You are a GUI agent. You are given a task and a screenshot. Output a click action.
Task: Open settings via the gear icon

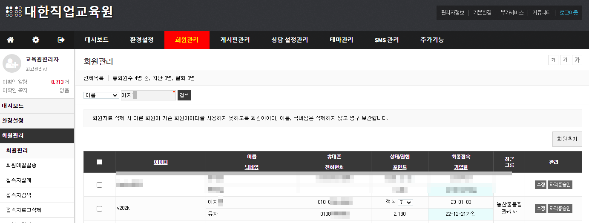[x=36, y=40]
